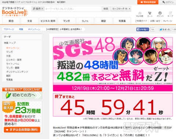
Task: Go to キャンペーン breadcrumb link
Action: pyautogui.click(x=34, y=29)
